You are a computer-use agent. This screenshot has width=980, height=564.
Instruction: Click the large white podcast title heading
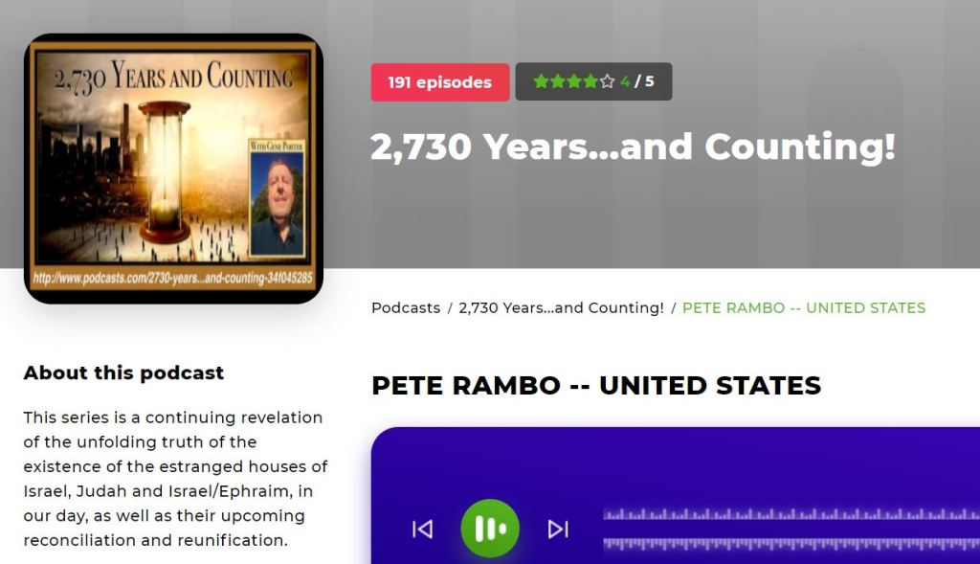pyautogui.click(x=634, y=147)
